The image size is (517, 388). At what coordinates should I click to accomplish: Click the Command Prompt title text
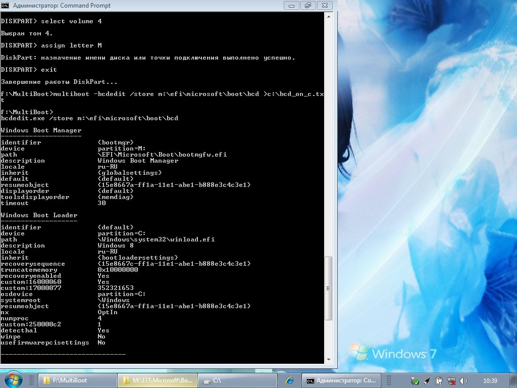pos(62,6)
